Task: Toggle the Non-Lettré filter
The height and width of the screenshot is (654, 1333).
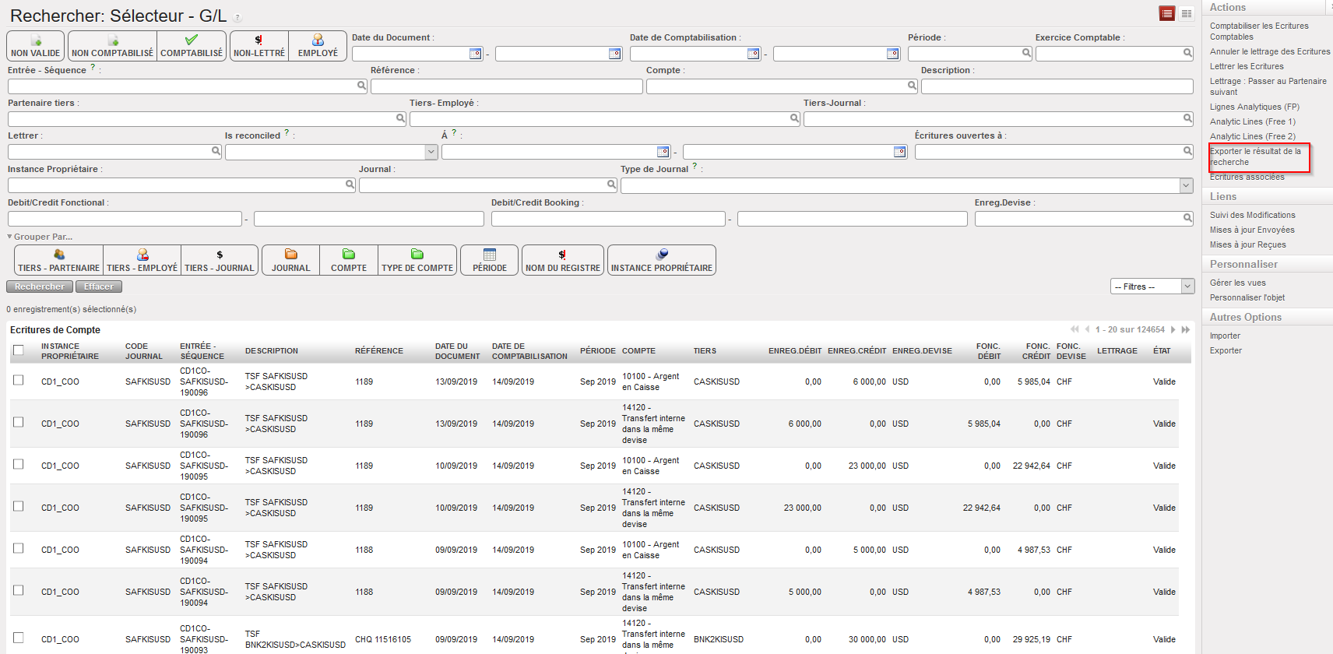Action: tap(259, 46)
